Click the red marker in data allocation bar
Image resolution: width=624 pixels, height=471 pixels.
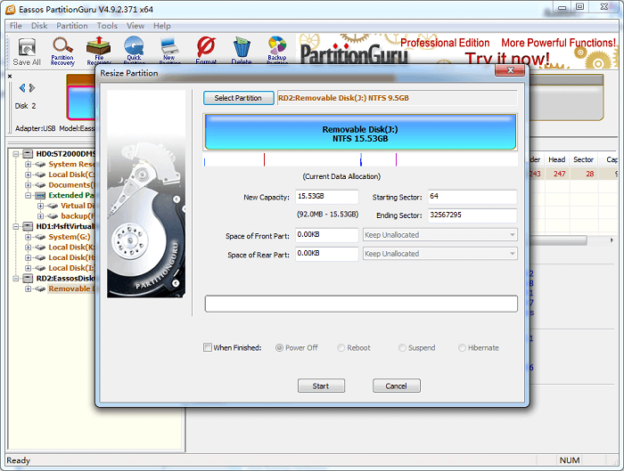264,159
